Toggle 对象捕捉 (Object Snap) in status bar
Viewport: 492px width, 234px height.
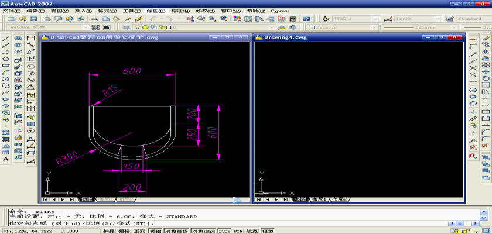click(x=177, y=231)
